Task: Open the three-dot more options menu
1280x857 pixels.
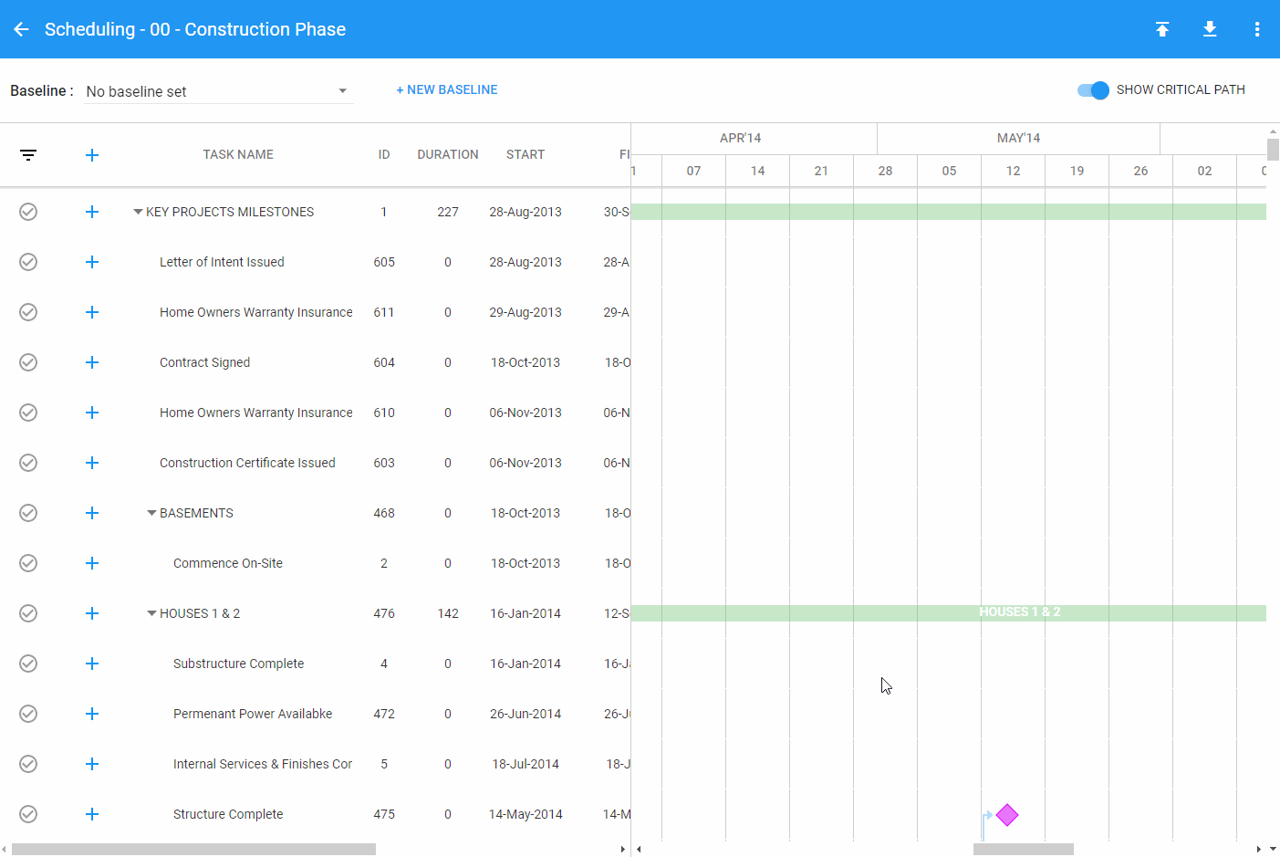Action: coord(1257,29)
